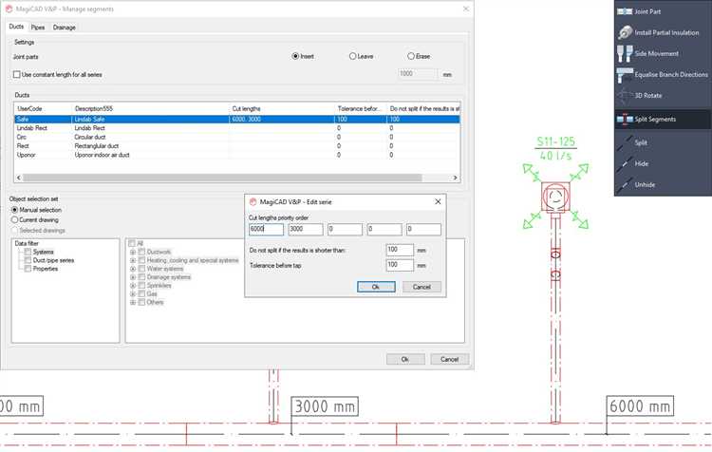Select the 3D Rotate tool
Image resolution: width=712 pixels, height=452 pixels.
tap(625, 96)
